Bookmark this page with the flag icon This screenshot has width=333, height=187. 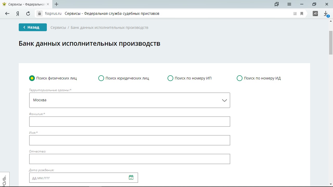(302, 14)
